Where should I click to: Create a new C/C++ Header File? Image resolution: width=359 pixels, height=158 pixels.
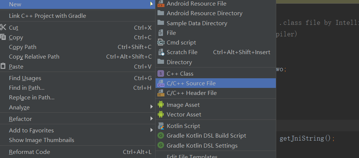pyautogui.click(x=216, y=93)
